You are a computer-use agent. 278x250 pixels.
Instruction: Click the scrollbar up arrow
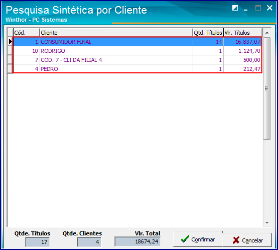(267, 33)
